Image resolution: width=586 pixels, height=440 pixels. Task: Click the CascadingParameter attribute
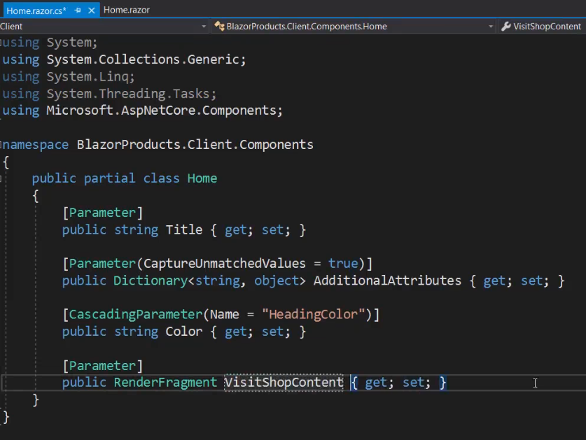136,315
